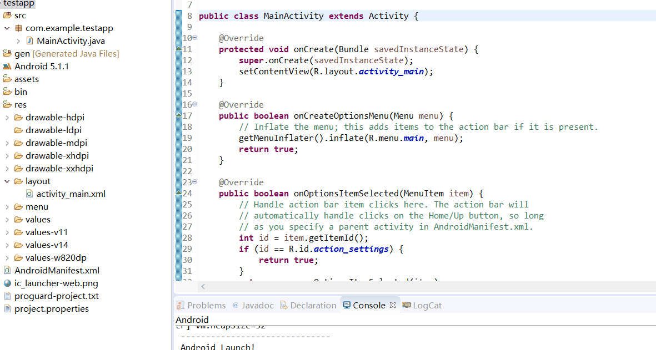Click override marker on line 17
The image size is (656, 350).
pyautogui.click(x=179, y=114)
